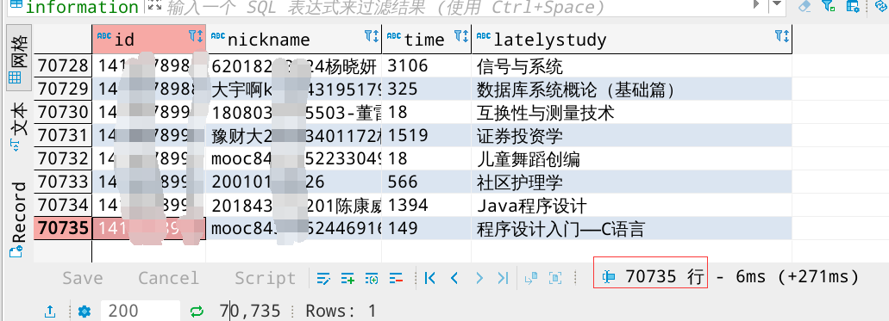Go to the next row
This screenshot has width=889, height=321.
coord(479,278)
